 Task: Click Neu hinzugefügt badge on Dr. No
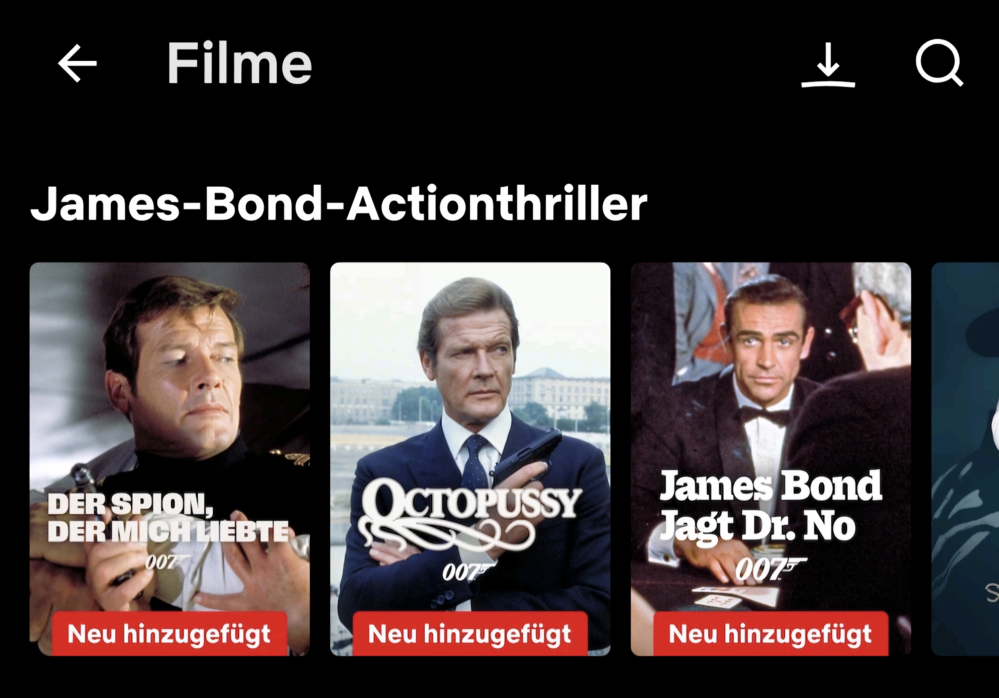[x=771, y=633]
